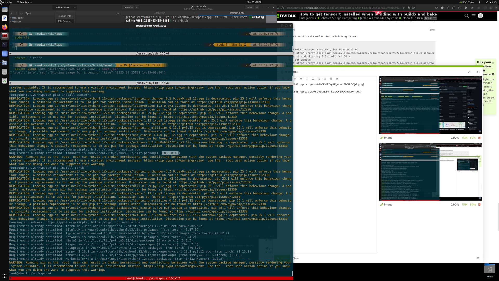The width and height of the screenshot is (499, 281).
Task: Expand the for-comf folder
Action: pos(11,18)
